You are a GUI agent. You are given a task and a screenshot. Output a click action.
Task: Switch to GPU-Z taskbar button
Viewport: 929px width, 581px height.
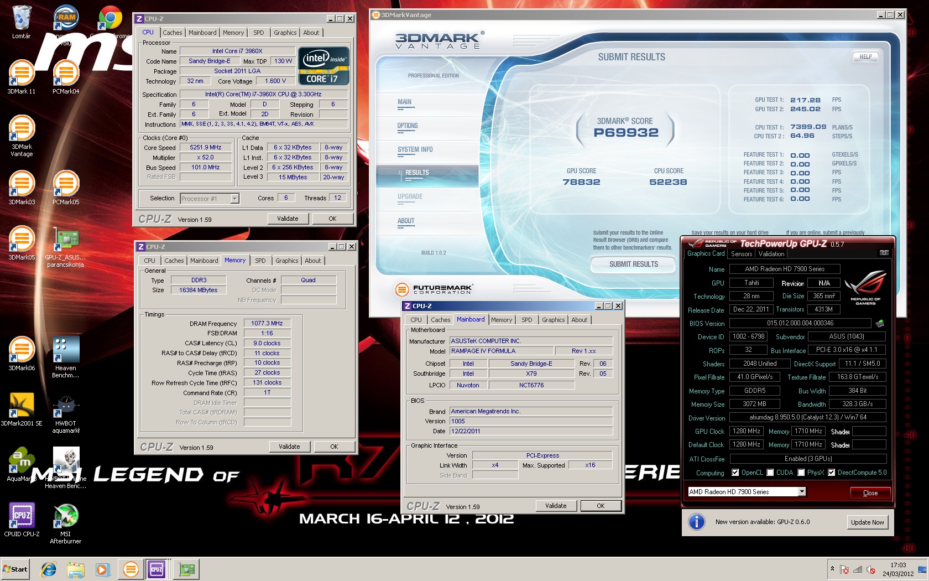click(x=187, y=569)
